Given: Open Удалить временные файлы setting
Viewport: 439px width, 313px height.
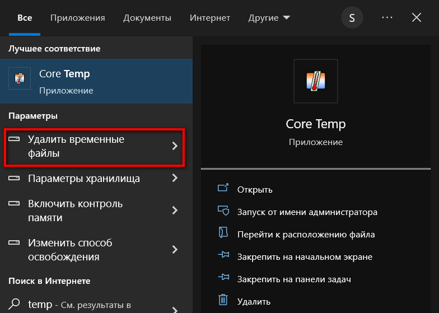Looking at the screenshot, I should (x=94, y=146).
